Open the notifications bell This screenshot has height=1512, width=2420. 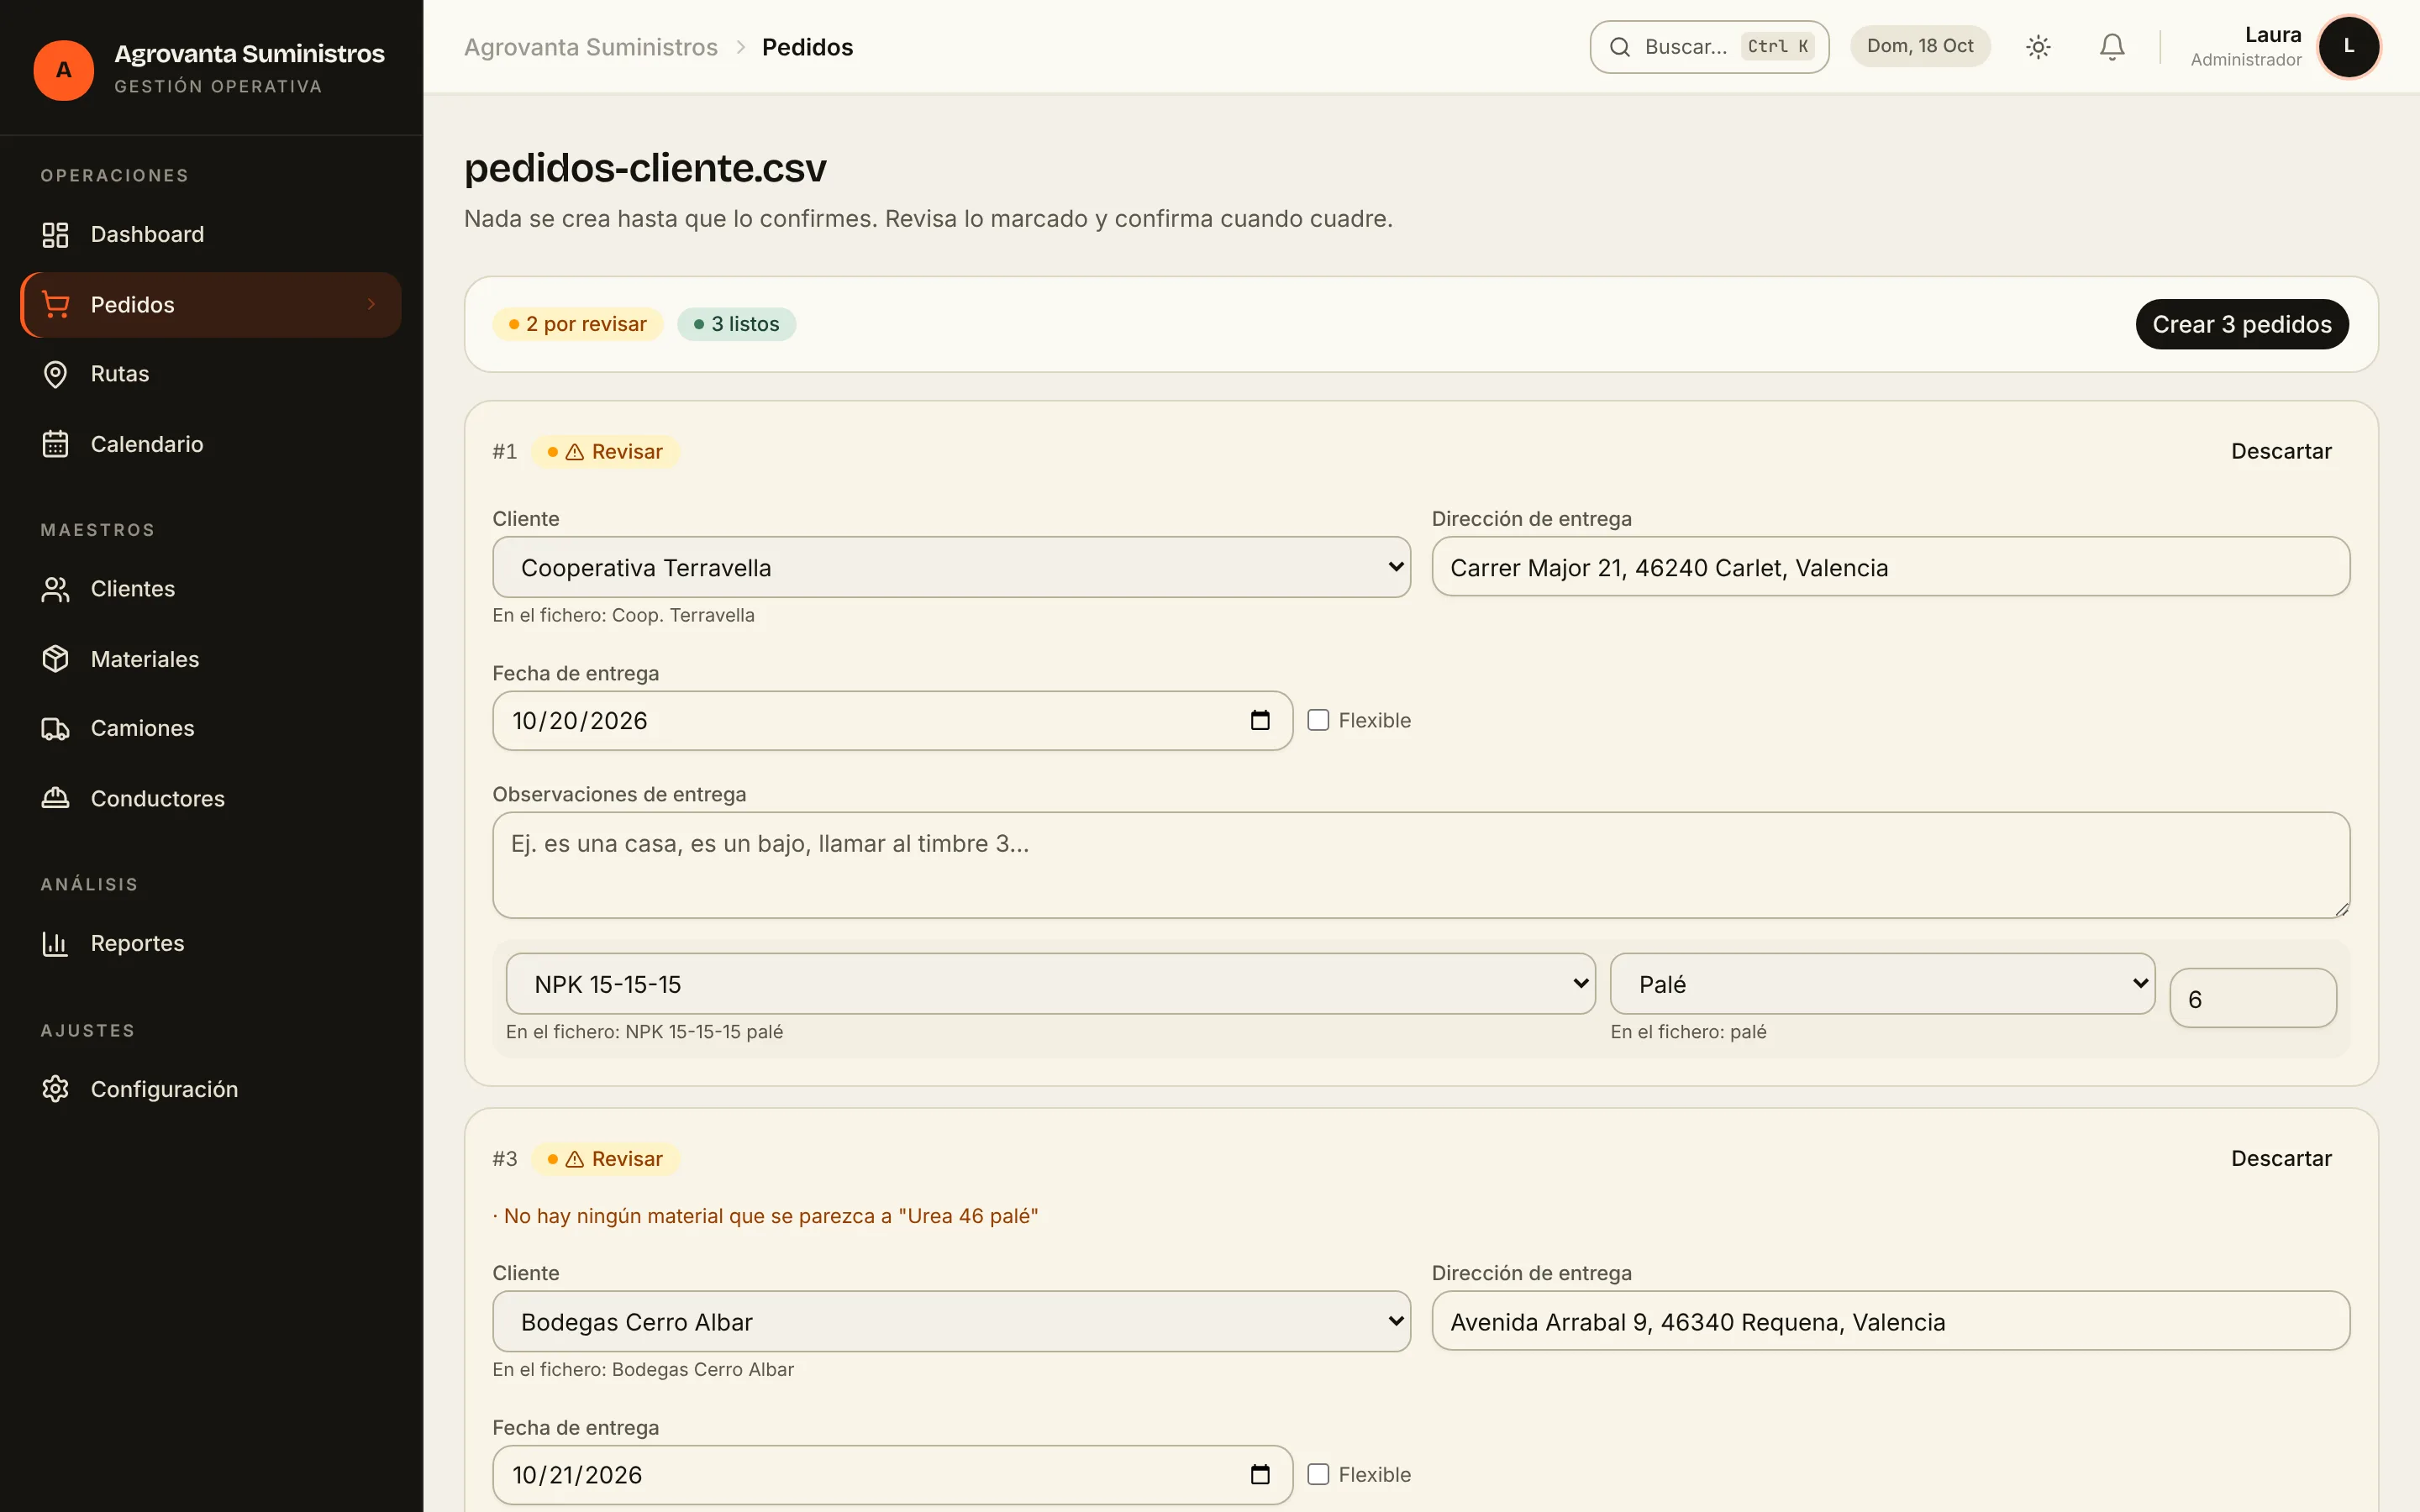tap(2111, 47)
